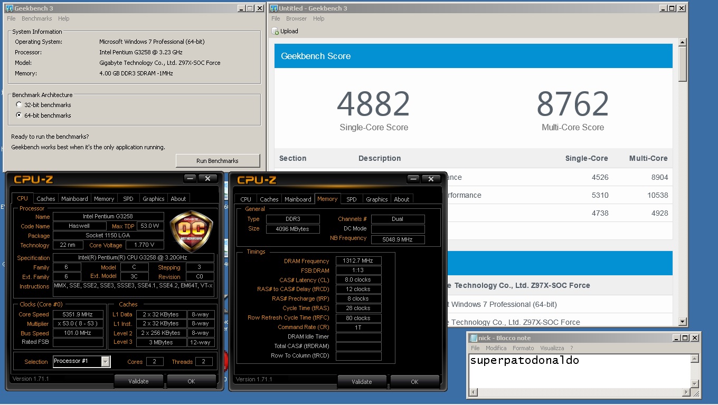Minimize the right CPU-Z window
The height and width of the screenshot is (405, 718).
(413, 179)
